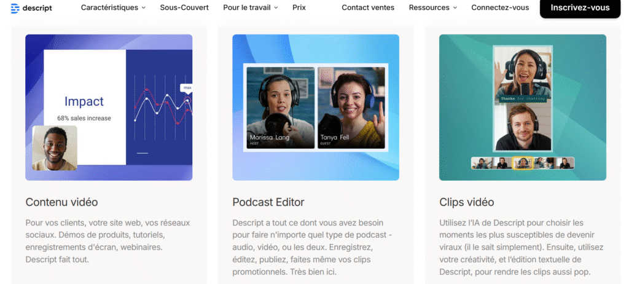The width and height of the screenshot is (629, 284).
Task: Open the Contenu vidéo heading
Action: click(x=61, y=202)
